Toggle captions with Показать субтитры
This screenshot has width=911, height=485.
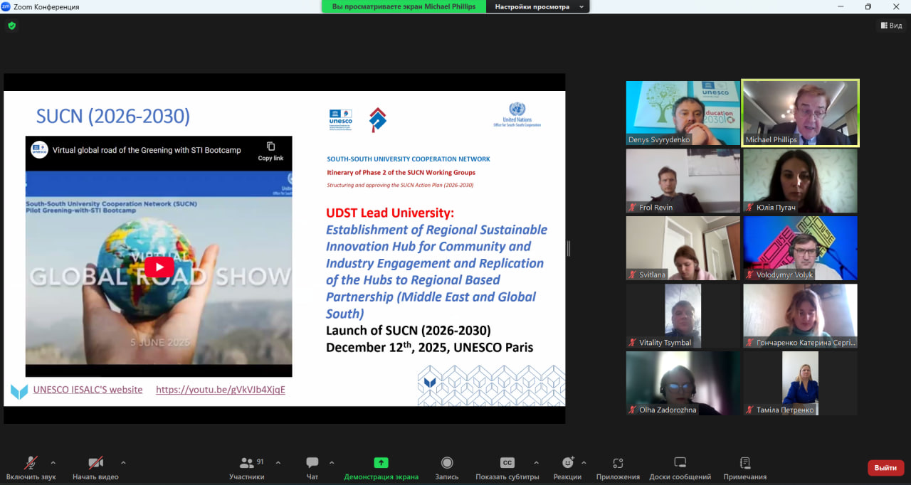(x=507, y=463)
